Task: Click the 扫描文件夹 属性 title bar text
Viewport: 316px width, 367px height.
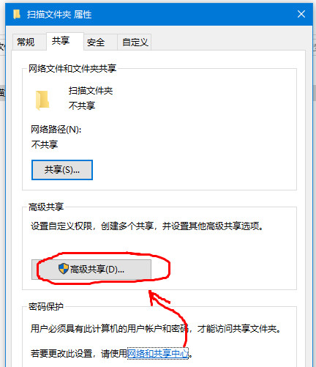Action: 59,15
